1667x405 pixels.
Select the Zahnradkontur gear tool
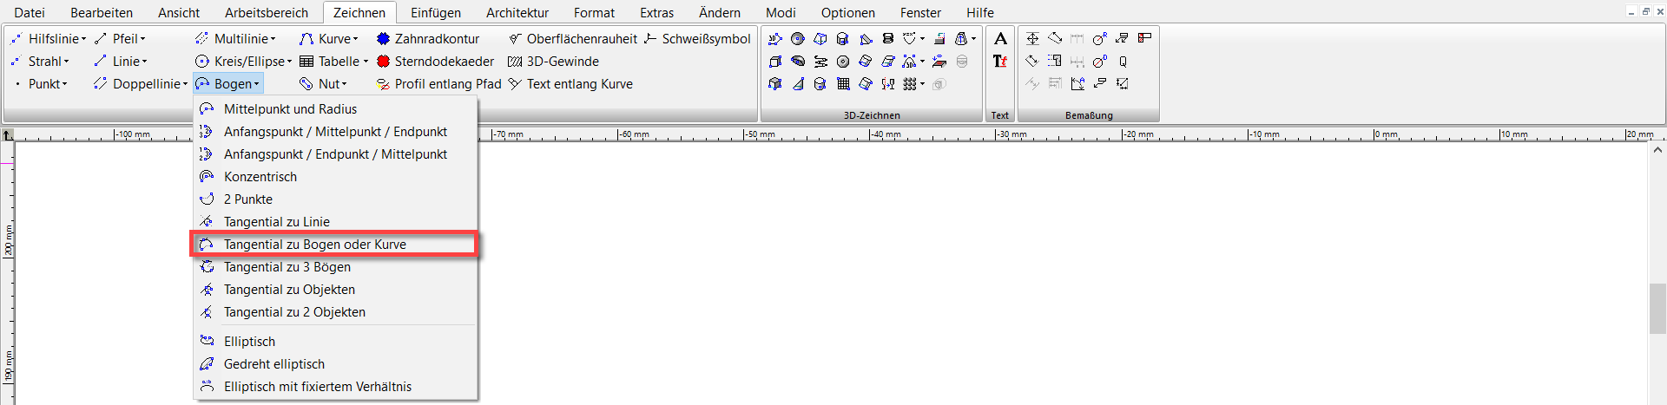[428, 39]
